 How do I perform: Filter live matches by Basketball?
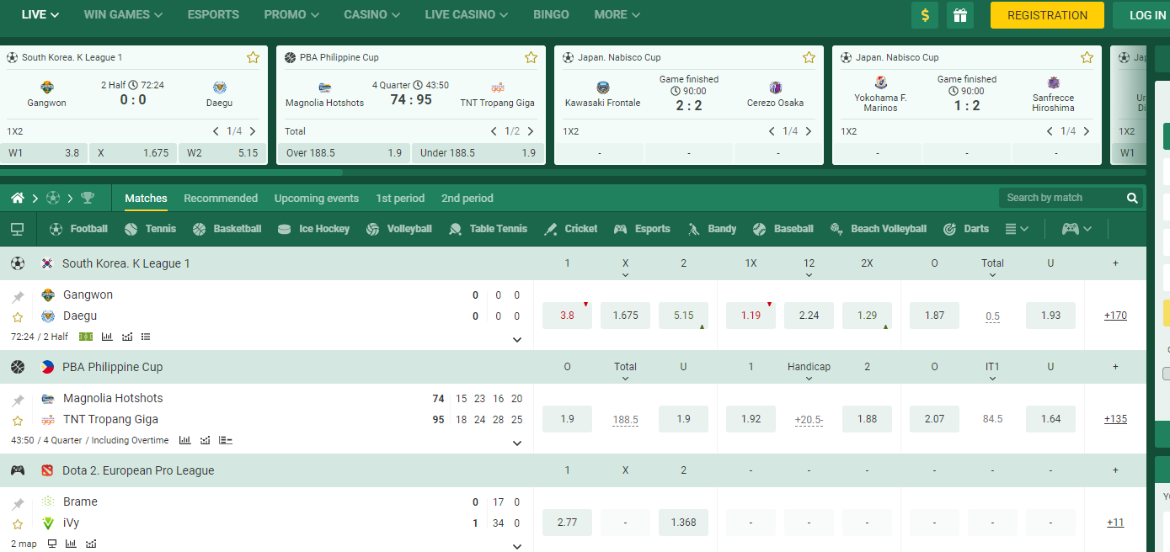click(227, 229)
